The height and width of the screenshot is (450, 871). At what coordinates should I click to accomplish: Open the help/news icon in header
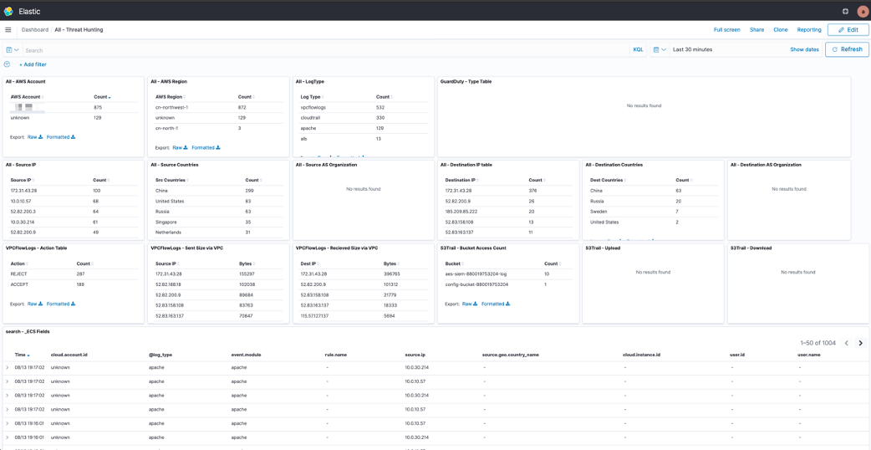pyautogui.click(x=845, y=11)
